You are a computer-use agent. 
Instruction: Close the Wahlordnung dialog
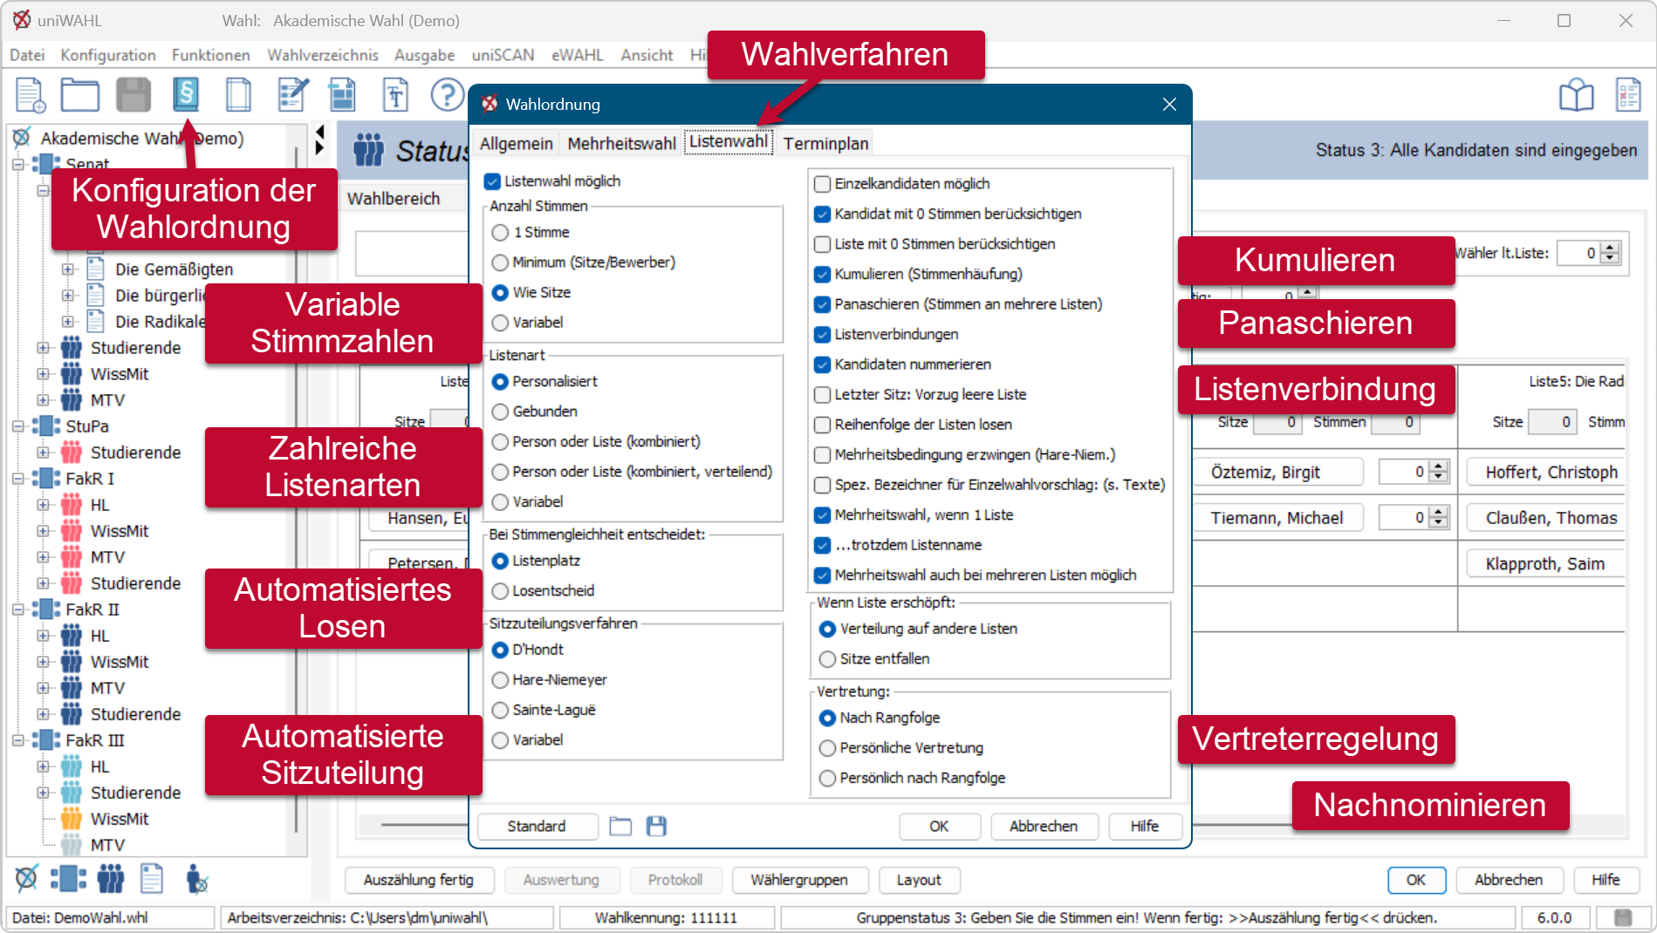tap(1169, 105)
